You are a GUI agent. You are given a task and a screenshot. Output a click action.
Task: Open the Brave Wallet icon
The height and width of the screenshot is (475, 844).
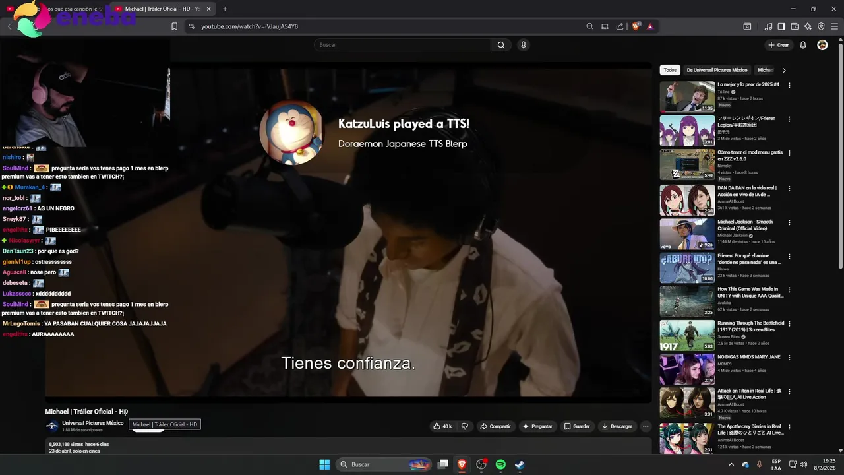point(795,26)
